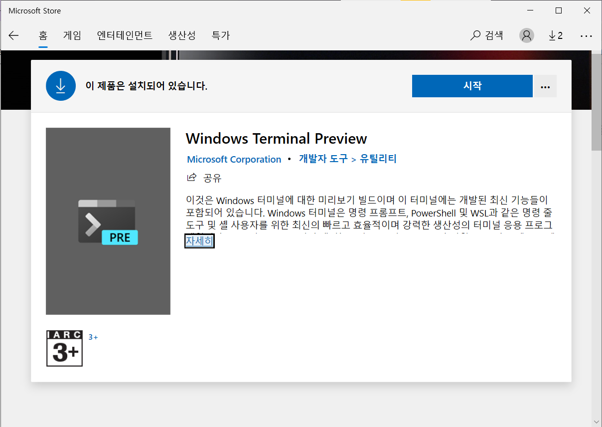Open the 3+ age rating link

(x=93, y=337)
